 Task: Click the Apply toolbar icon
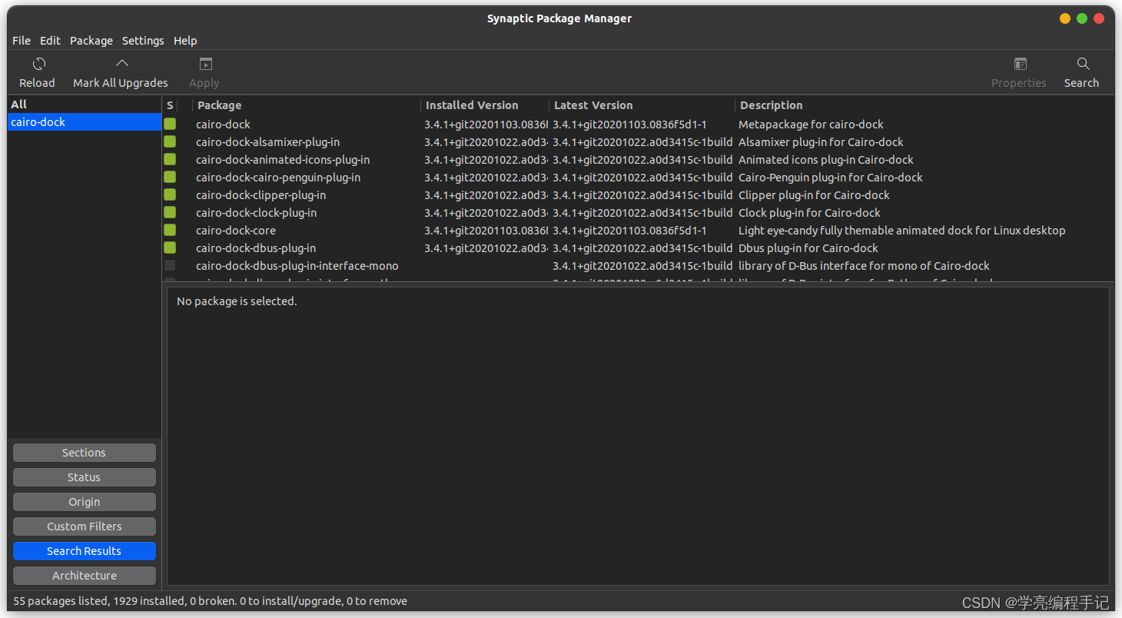point(205,65)
